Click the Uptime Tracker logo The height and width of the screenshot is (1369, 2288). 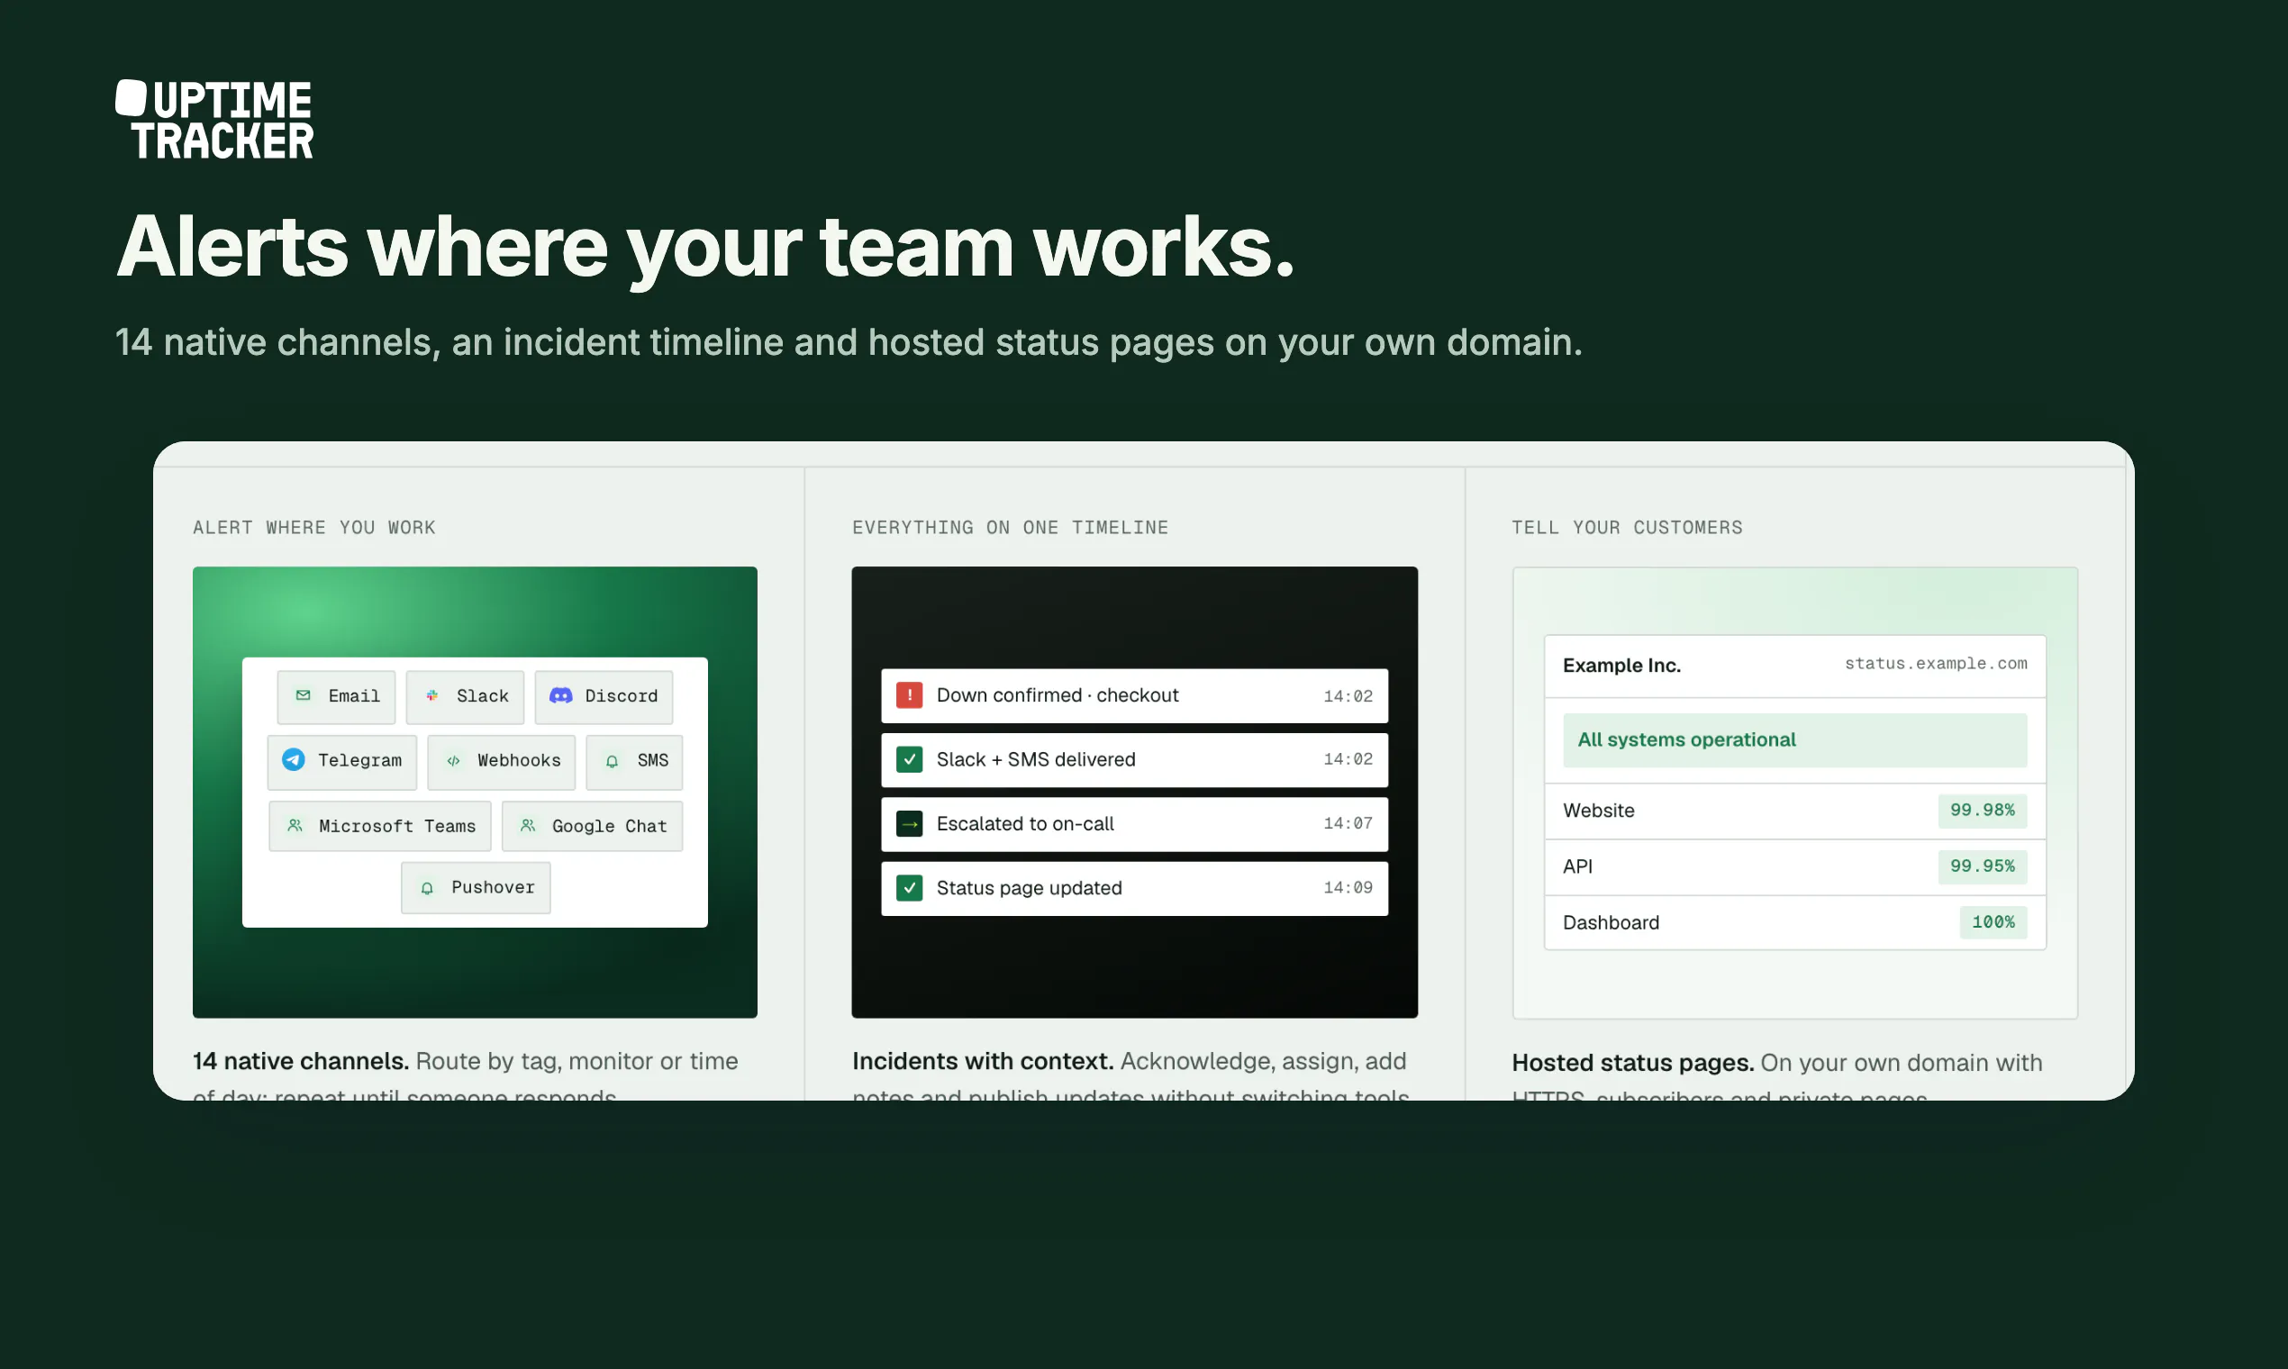tap(214, 120)
